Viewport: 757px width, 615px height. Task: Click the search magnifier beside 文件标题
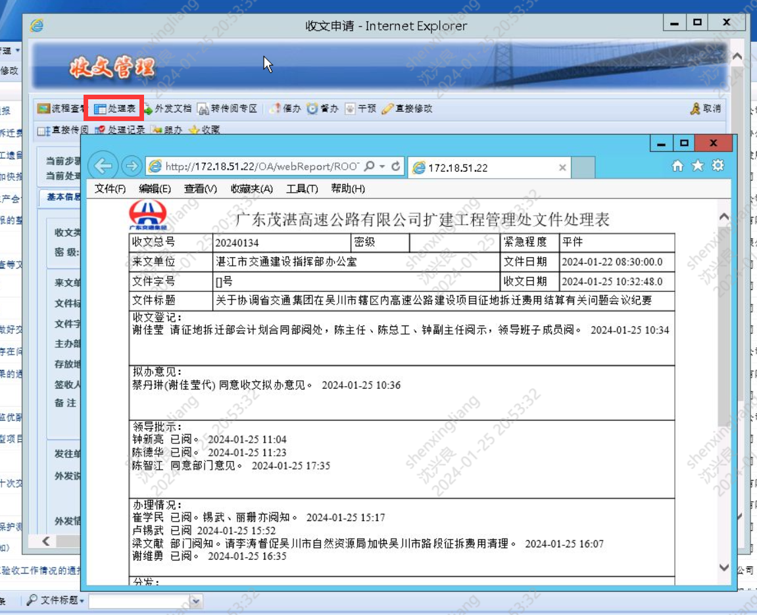coord(32,600)
